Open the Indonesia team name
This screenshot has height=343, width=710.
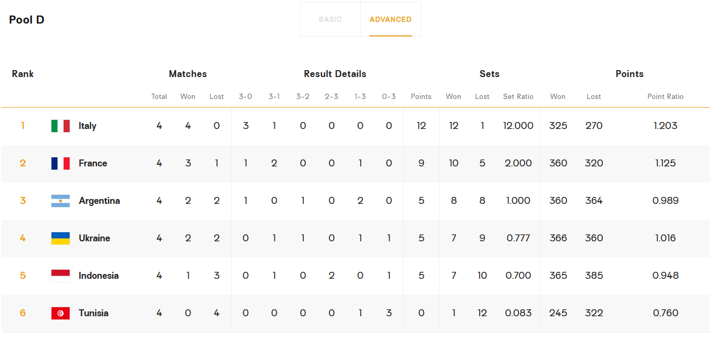click(x=99, y=276)
